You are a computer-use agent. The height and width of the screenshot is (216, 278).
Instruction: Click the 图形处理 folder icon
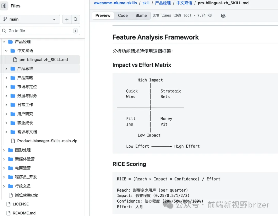[11, 150]
